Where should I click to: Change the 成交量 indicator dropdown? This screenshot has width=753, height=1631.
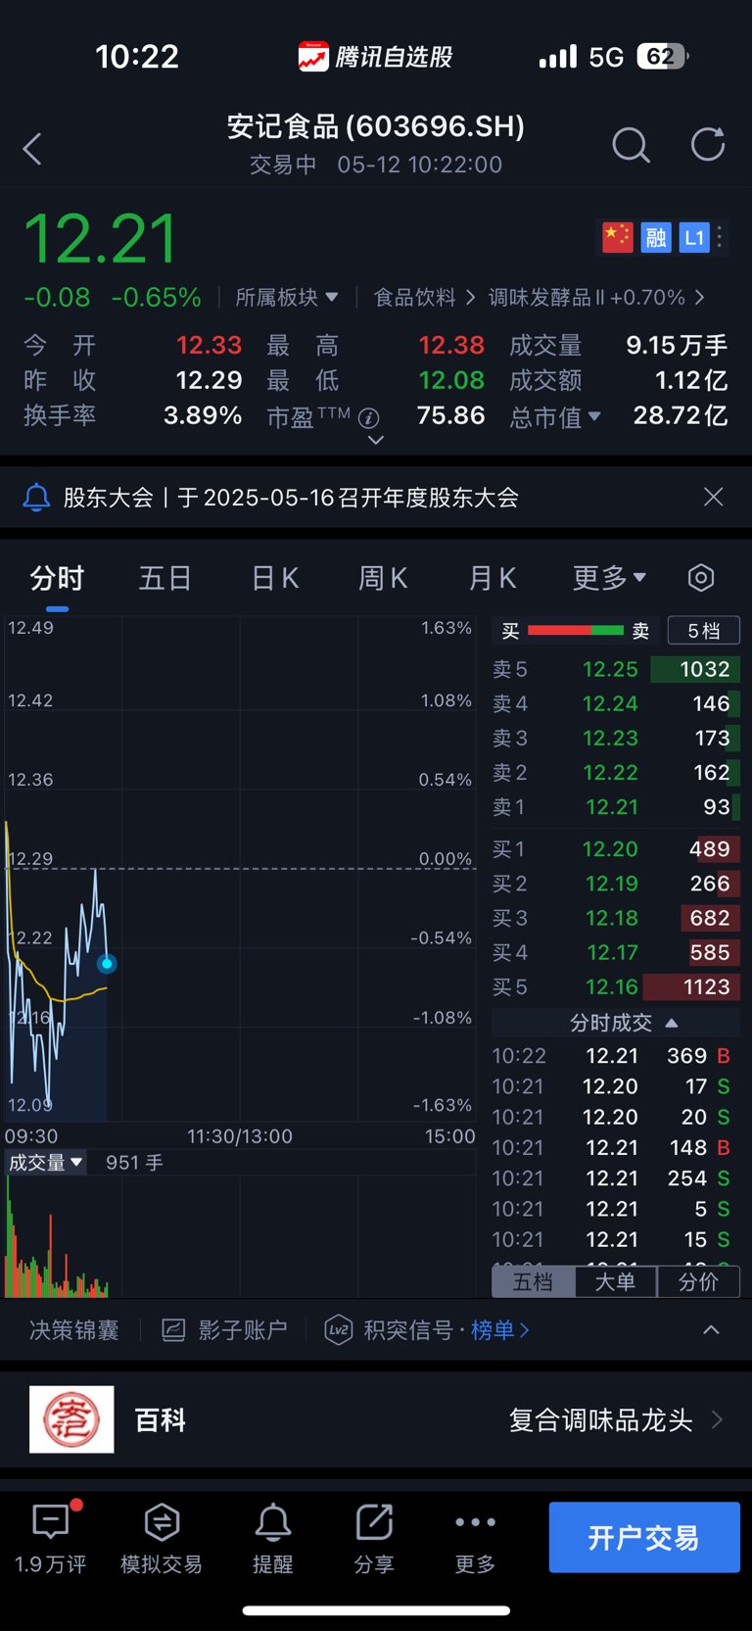click(46, 1163)
